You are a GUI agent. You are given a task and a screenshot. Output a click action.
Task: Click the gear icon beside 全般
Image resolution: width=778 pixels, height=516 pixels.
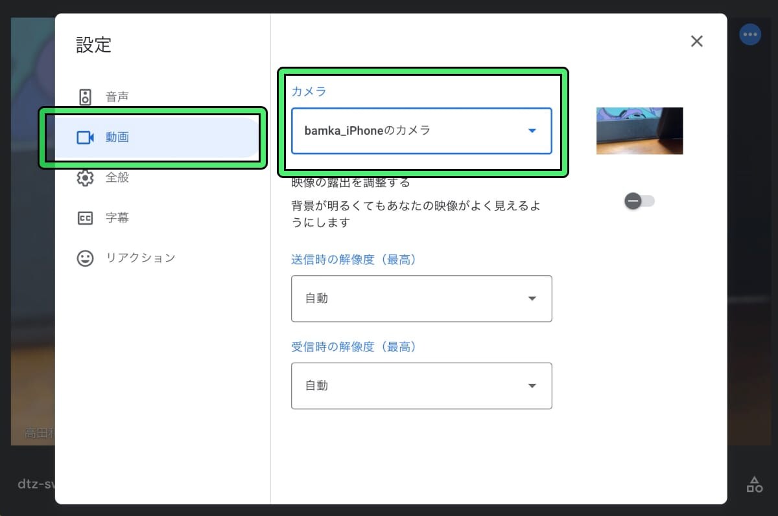85,177
